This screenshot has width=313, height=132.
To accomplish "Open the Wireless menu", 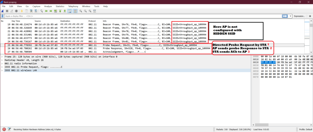I will (x=86, y=6).
